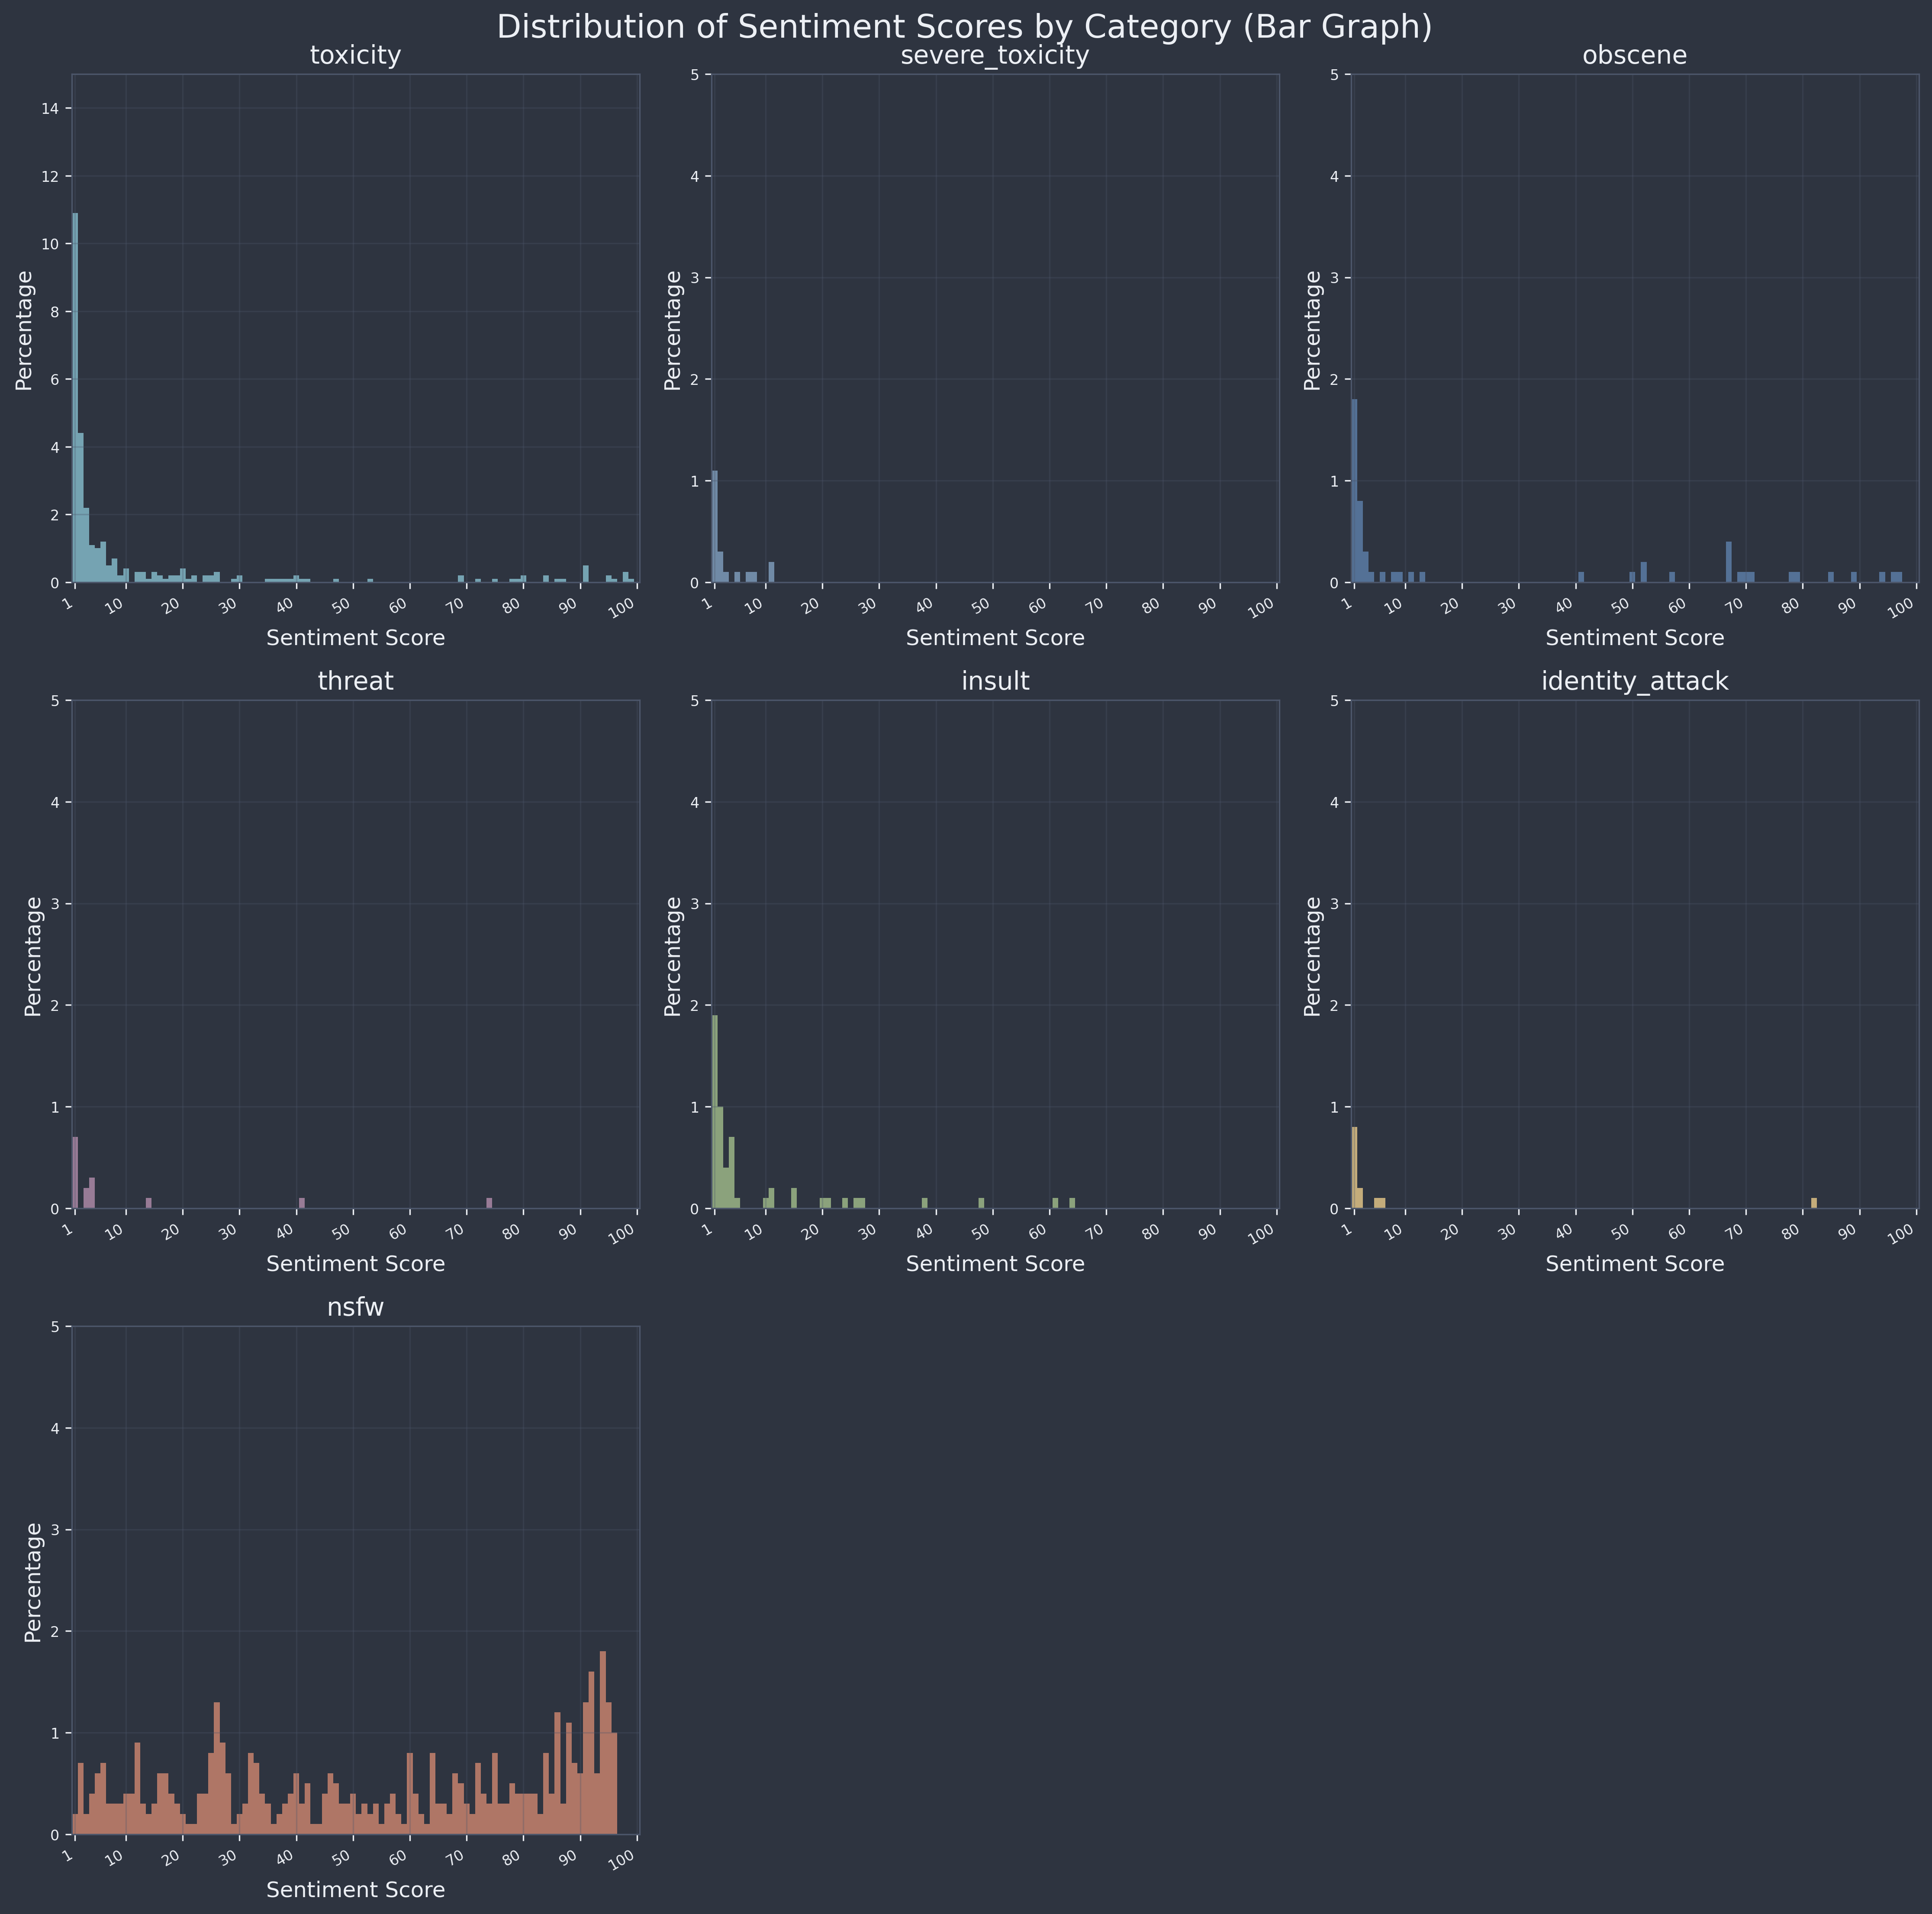Select the 'severe_toxicity' subplot title
1932x1914 pixels.
click(x=995, y=56)
